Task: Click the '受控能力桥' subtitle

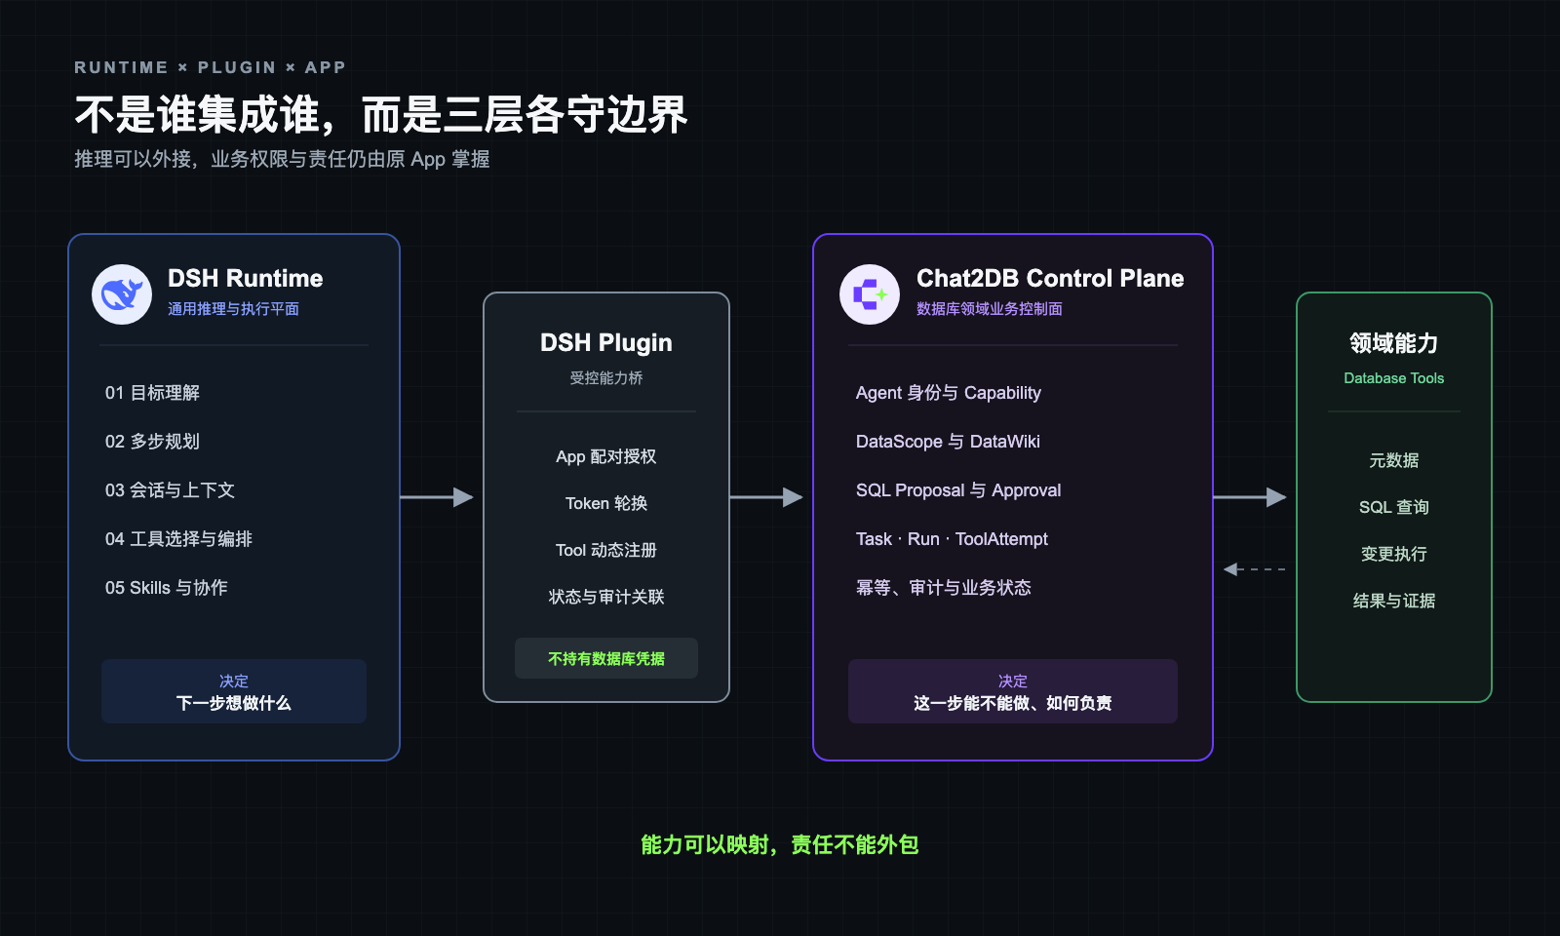Action: point(606,378)
